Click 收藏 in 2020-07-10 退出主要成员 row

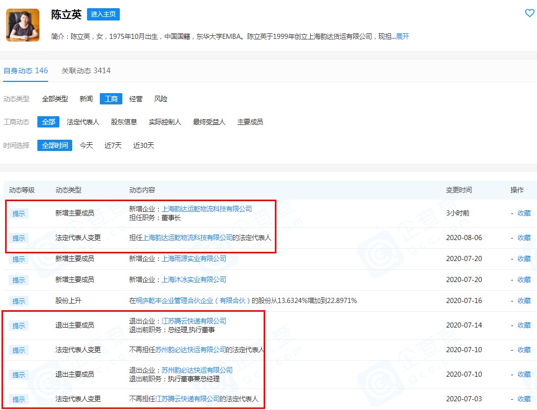pos(524,374)
